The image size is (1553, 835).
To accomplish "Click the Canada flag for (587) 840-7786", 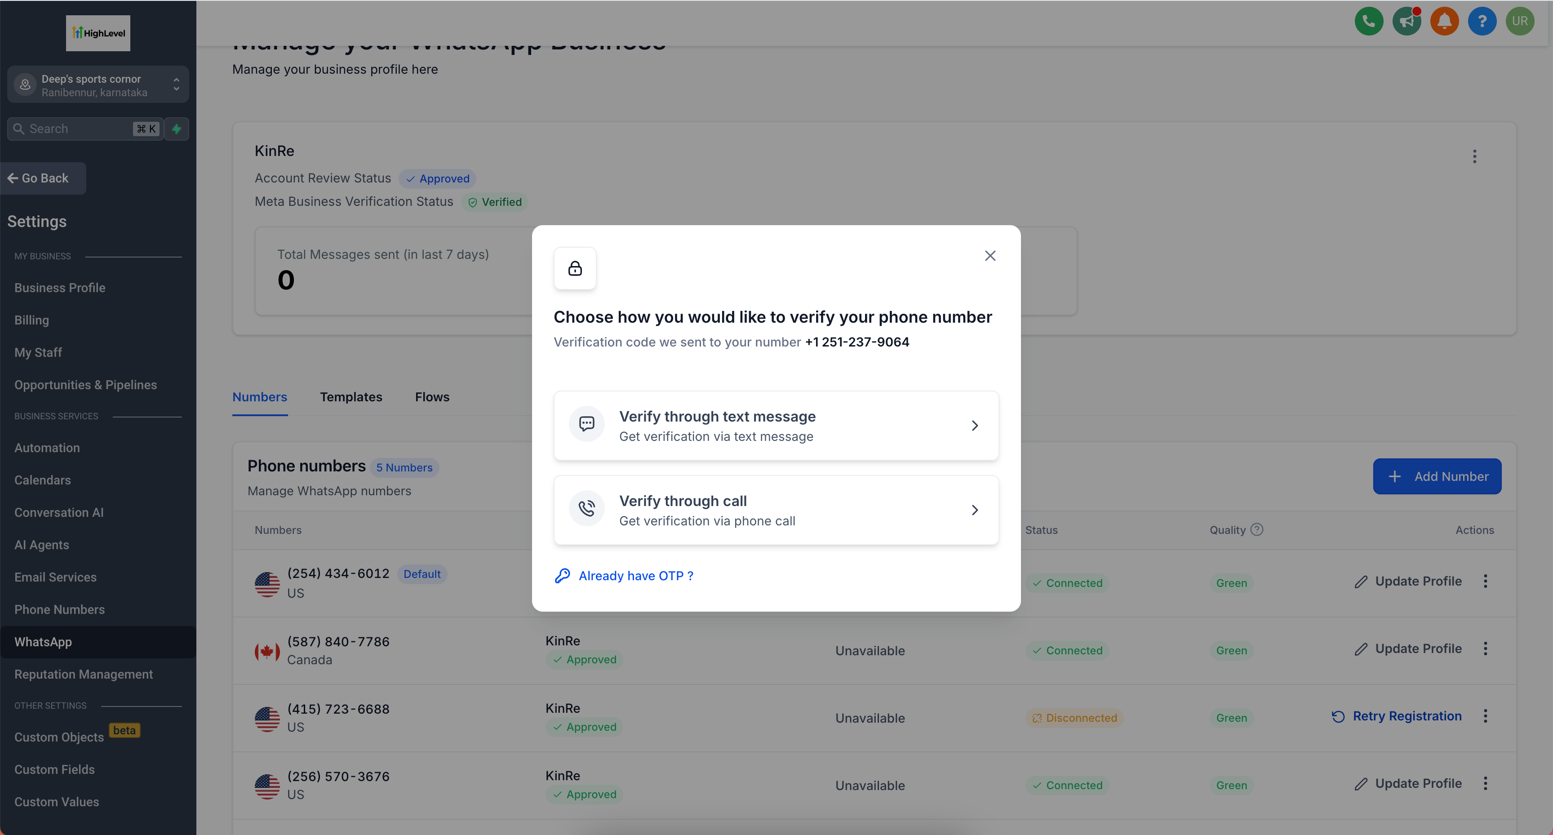I will pyautogui.click(x=267, y=651).
